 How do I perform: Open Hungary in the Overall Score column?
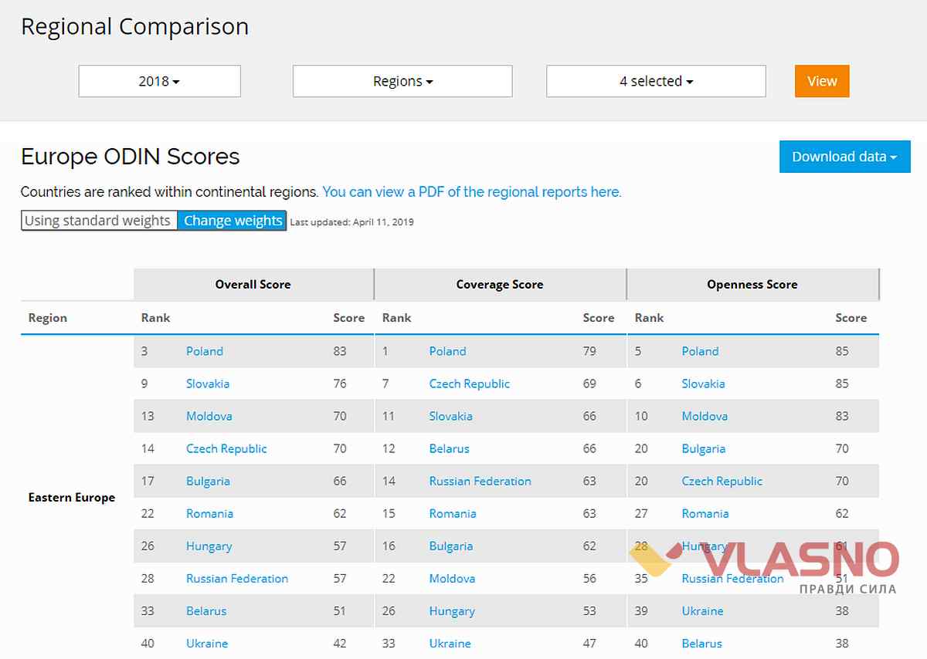tap(209, 546)
